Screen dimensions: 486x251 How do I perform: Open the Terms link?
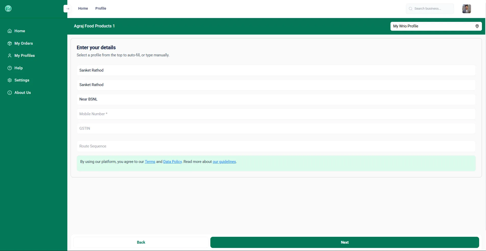click(x=150, y=162)
